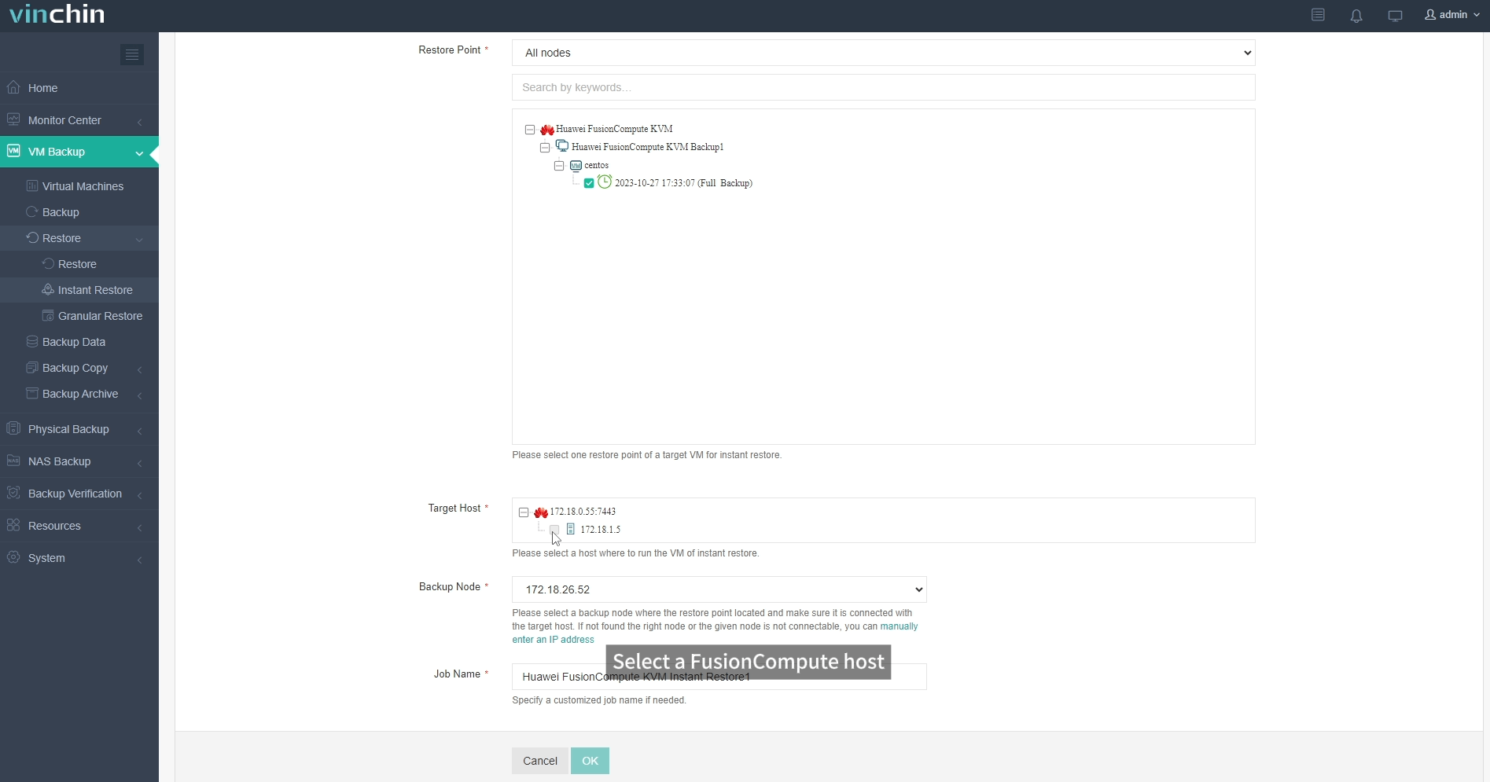Screen dimensions: 1490x782
Task: Click Virtual Machines icon
Action: [x=32, y=185]
